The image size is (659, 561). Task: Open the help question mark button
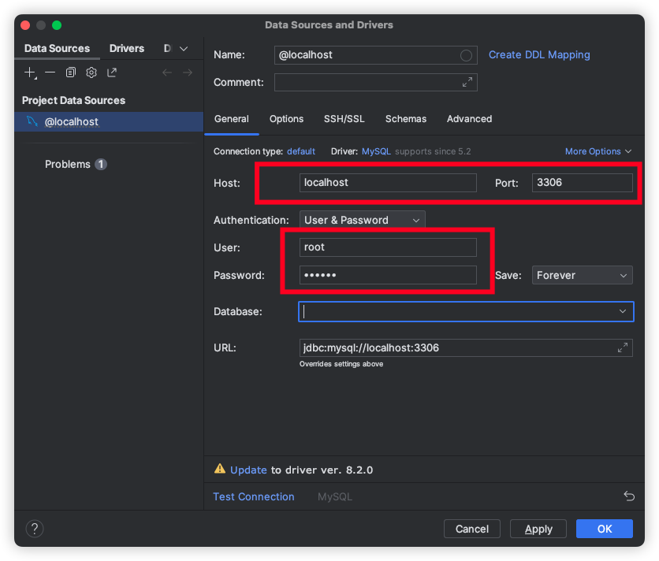(x=35, y=529)
